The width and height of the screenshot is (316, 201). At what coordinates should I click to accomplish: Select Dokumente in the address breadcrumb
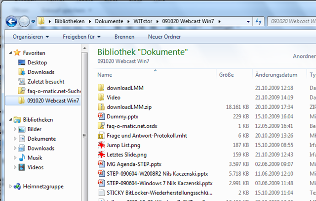109,21
